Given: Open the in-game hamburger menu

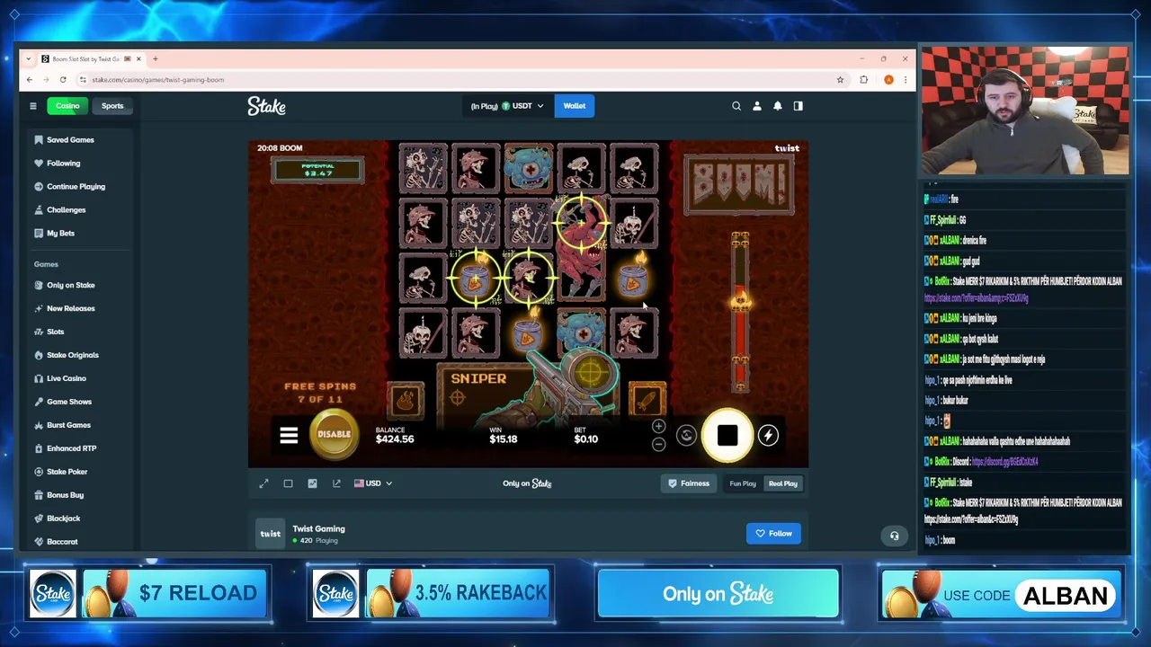Looking at the screenshot, I should coord(289,436).
